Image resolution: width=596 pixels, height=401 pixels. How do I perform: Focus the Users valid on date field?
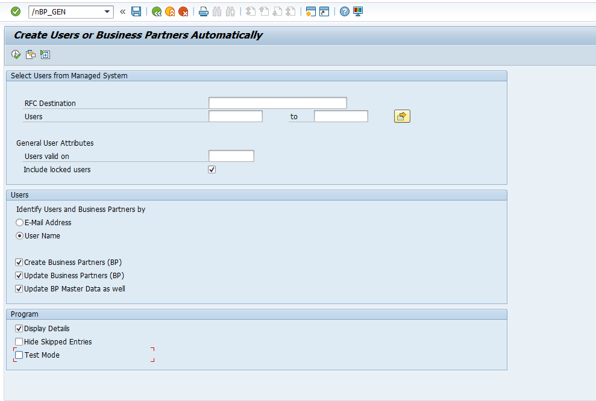[231, 156]
